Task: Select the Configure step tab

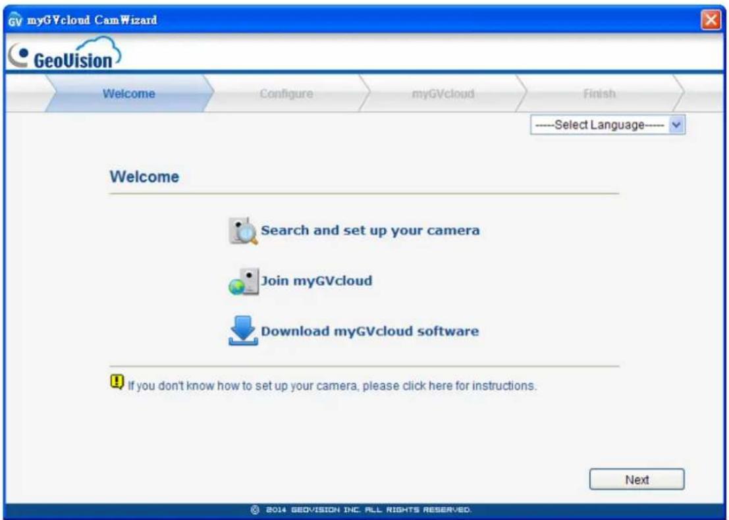Action: coord(286,93)
